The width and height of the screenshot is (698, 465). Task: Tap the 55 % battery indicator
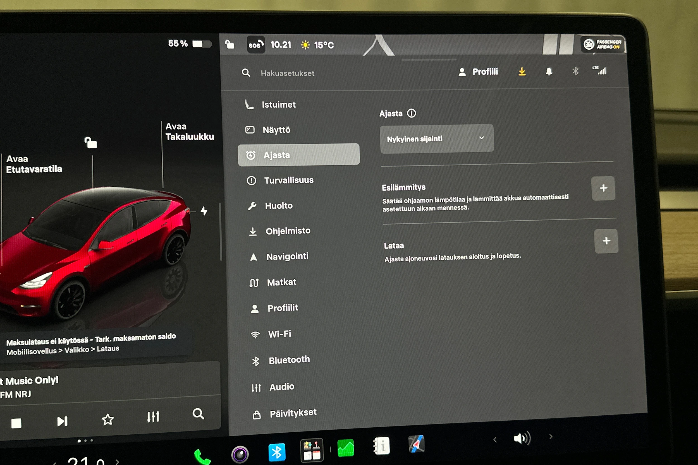190,44
